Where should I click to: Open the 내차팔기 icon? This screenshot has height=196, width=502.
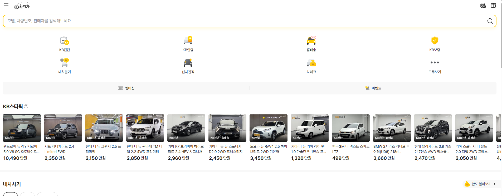point(65,62)
